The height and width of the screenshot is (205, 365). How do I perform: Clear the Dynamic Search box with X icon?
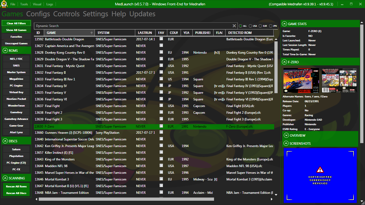[x=234, y=26]
